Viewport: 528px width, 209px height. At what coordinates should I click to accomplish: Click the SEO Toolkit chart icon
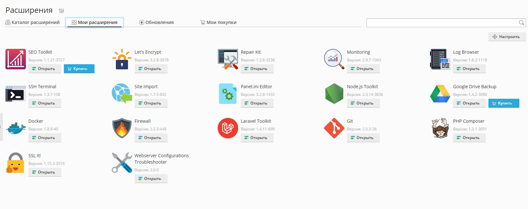point(15,59)
